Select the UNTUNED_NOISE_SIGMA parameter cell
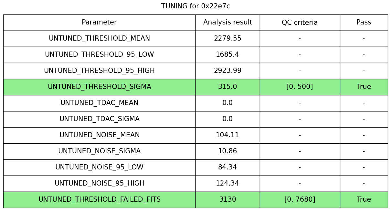391x211 pixels. 99,151
